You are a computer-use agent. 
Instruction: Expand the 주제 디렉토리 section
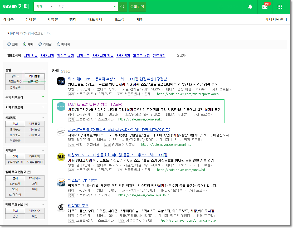pyautogui.click(x=43, y=97)
